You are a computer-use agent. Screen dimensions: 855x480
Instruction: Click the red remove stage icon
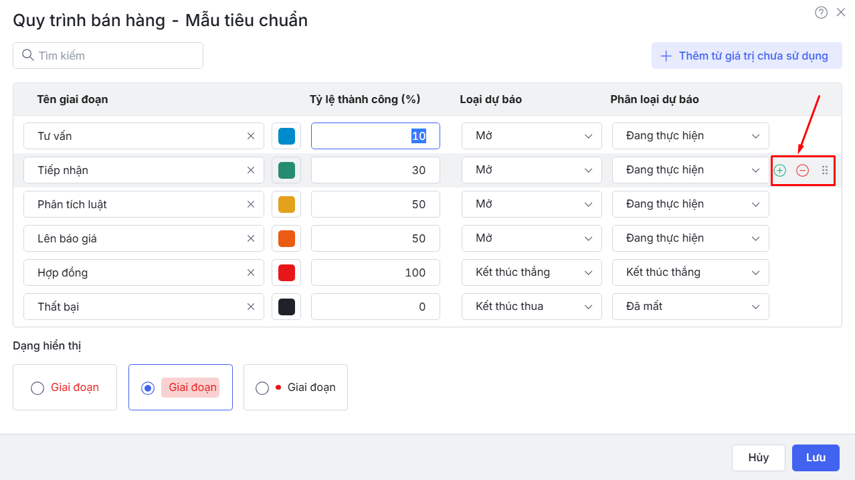click(802, 171)
